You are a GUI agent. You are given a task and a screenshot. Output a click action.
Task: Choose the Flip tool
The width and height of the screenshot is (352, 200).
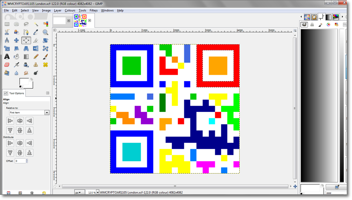point(36,48)
